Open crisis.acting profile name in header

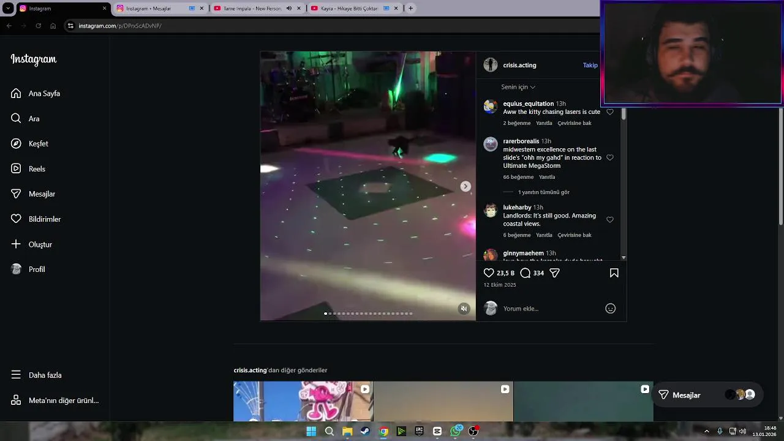click(x=519, y=65)
